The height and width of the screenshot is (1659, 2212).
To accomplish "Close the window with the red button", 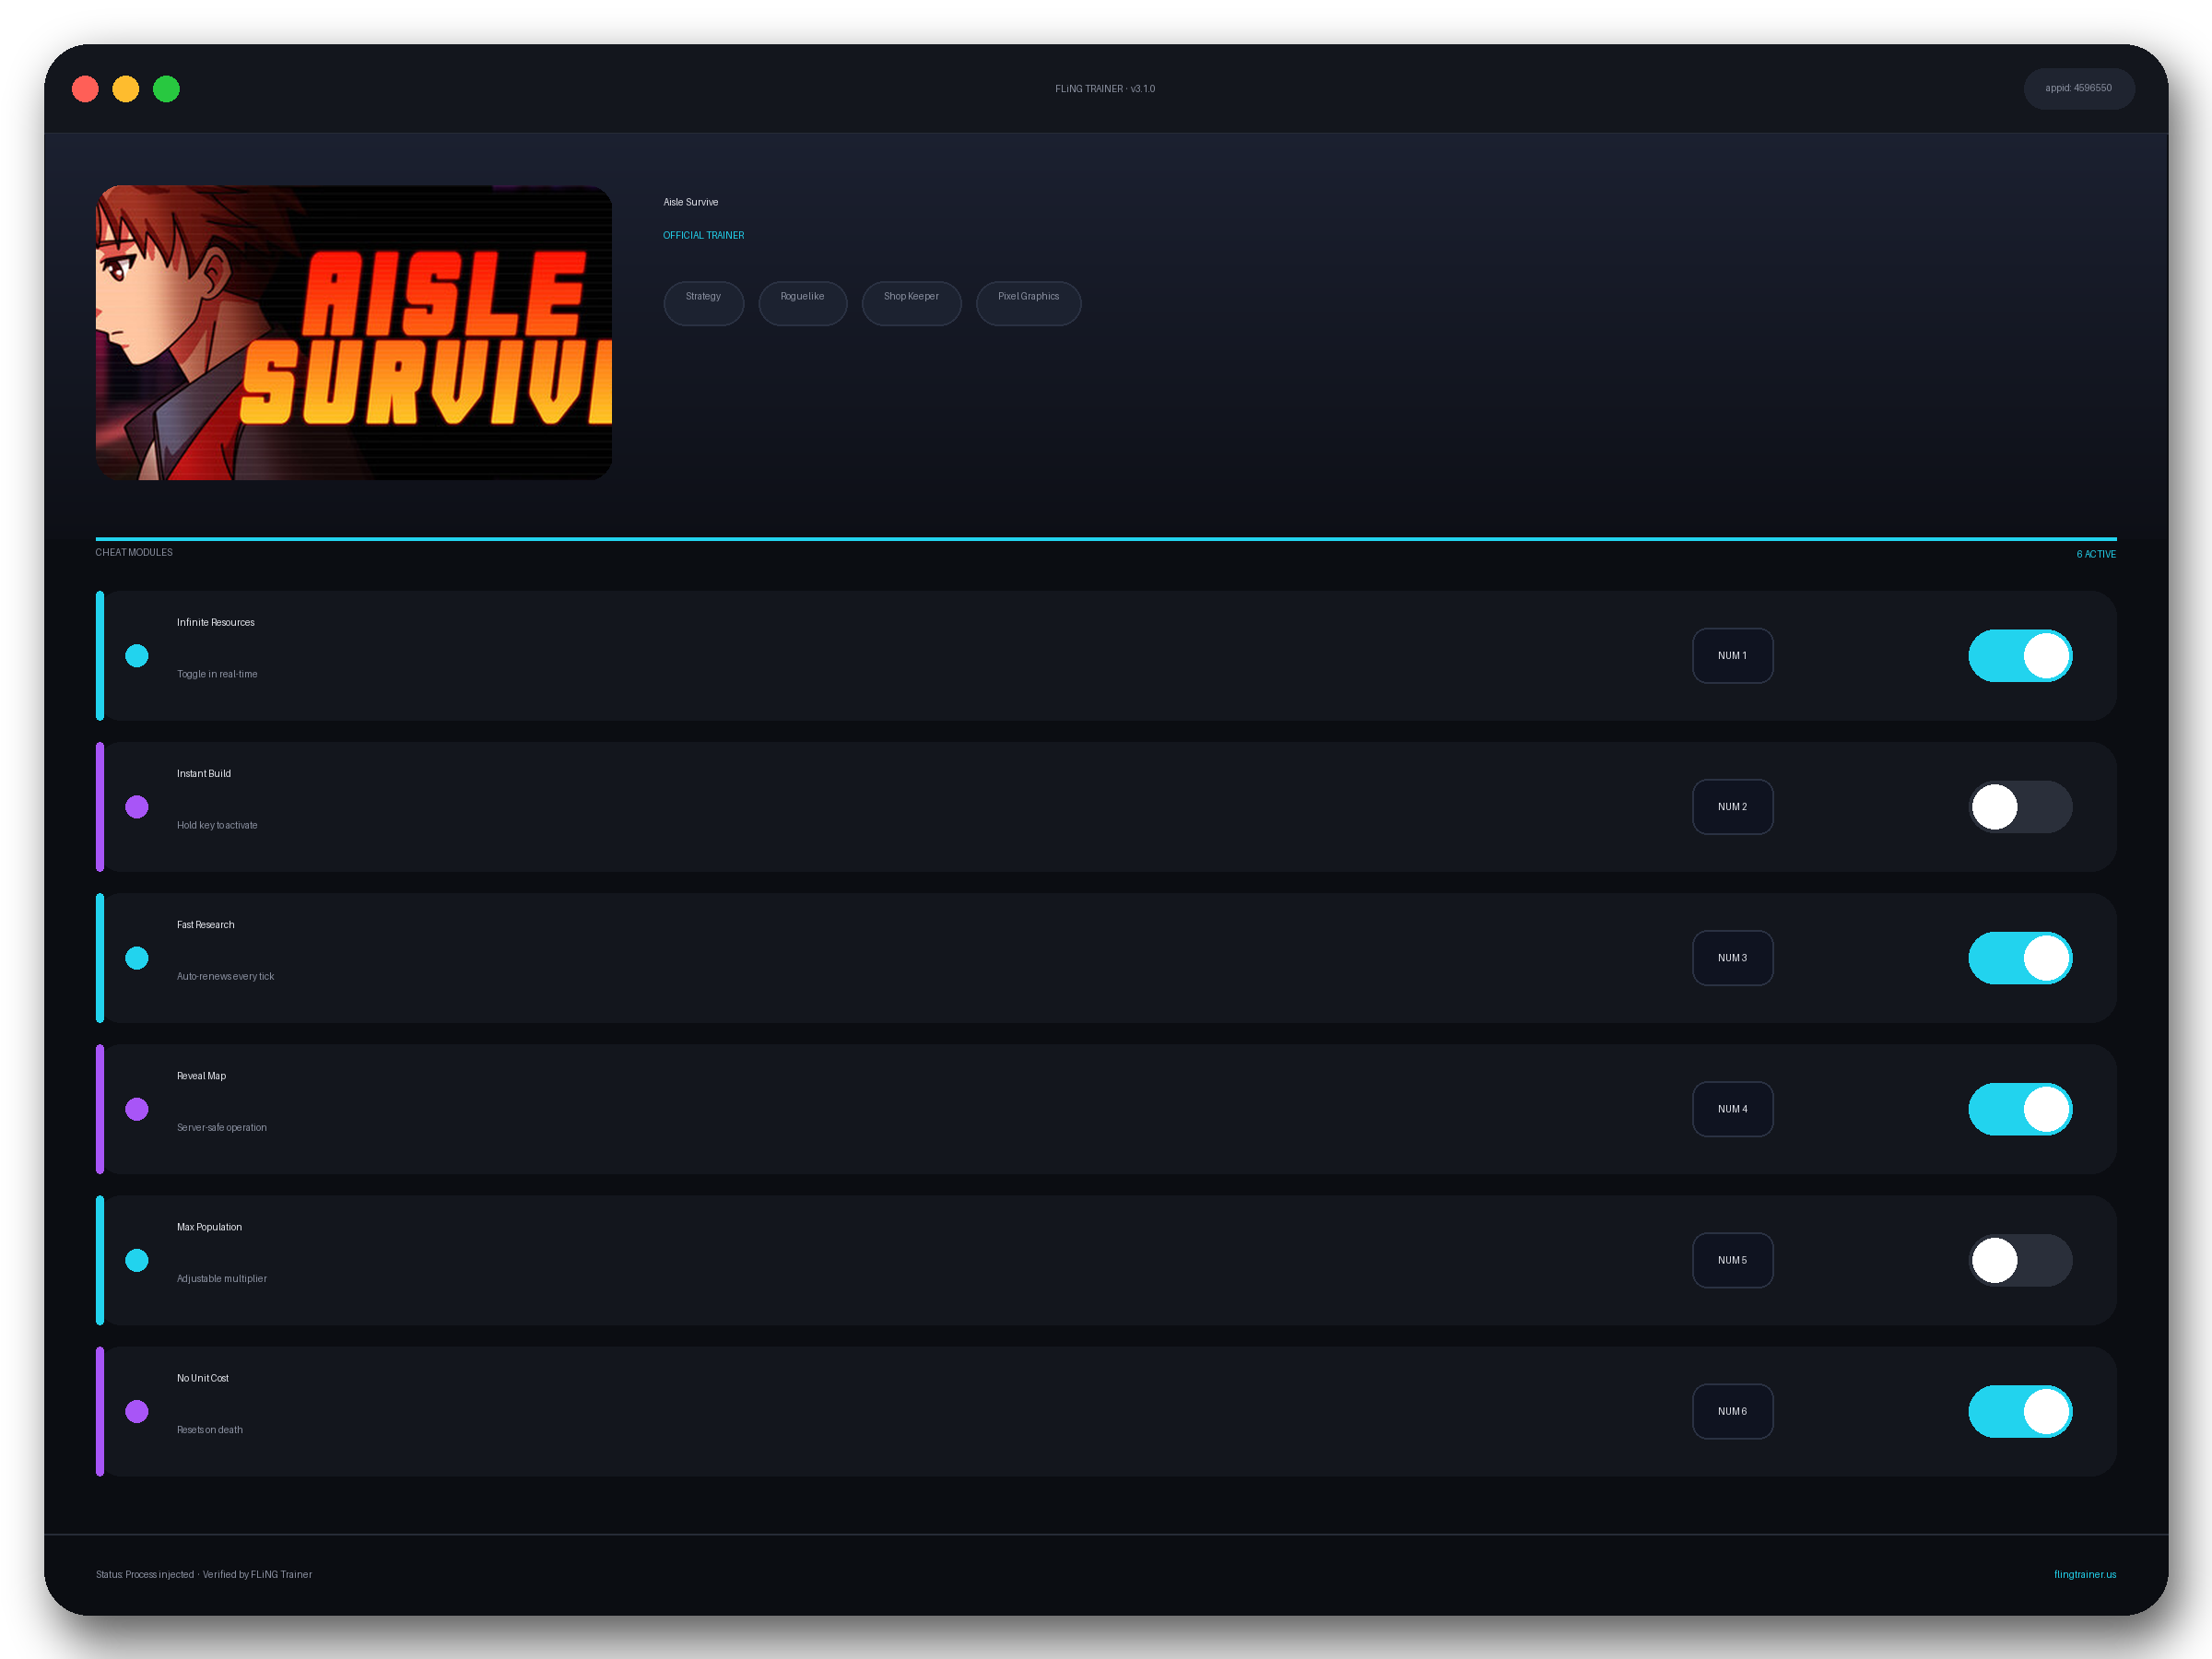I will point(85,89).
